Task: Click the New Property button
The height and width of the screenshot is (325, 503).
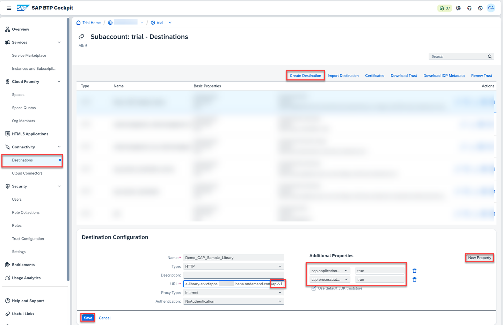Action: coord(480,258)
